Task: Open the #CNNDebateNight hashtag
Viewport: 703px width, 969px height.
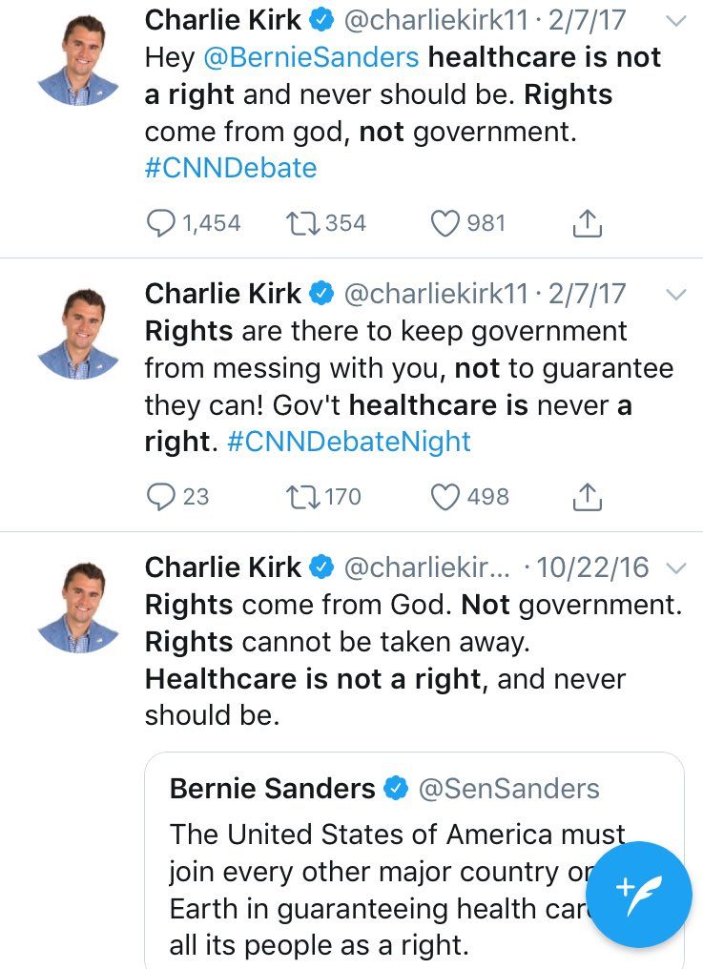Action: tap(349, 442)
